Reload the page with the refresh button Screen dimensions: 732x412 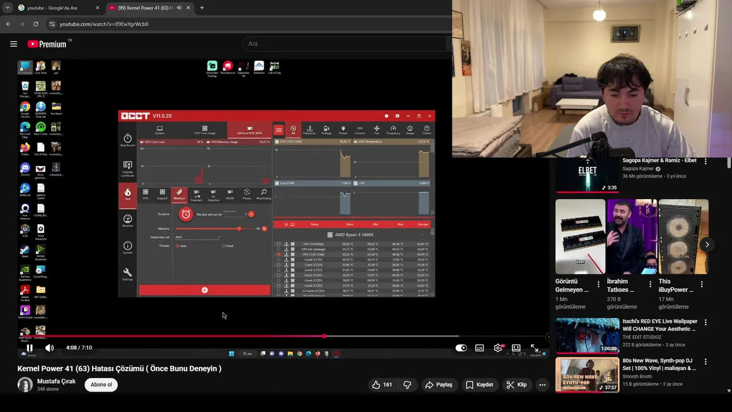pos(35,24)
